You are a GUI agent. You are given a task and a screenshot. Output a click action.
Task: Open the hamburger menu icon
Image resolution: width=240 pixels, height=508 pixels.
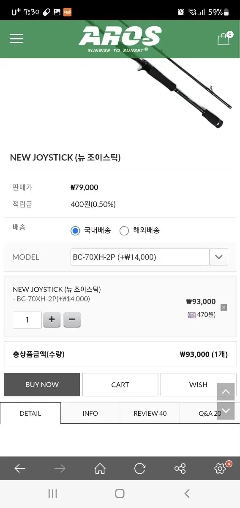[x=16, y=39]
